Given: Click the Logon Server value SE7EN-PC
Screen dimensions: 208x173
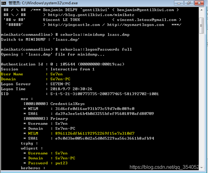Looking at the screenshot, I should [60, 84].
